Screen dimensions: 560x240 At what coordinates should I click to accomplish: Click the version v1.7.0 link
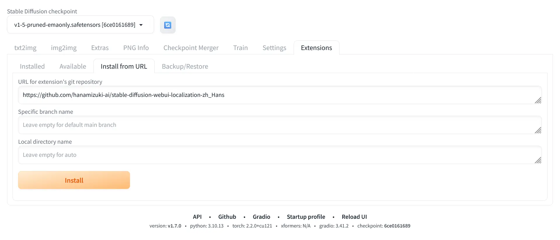point(174,226)
